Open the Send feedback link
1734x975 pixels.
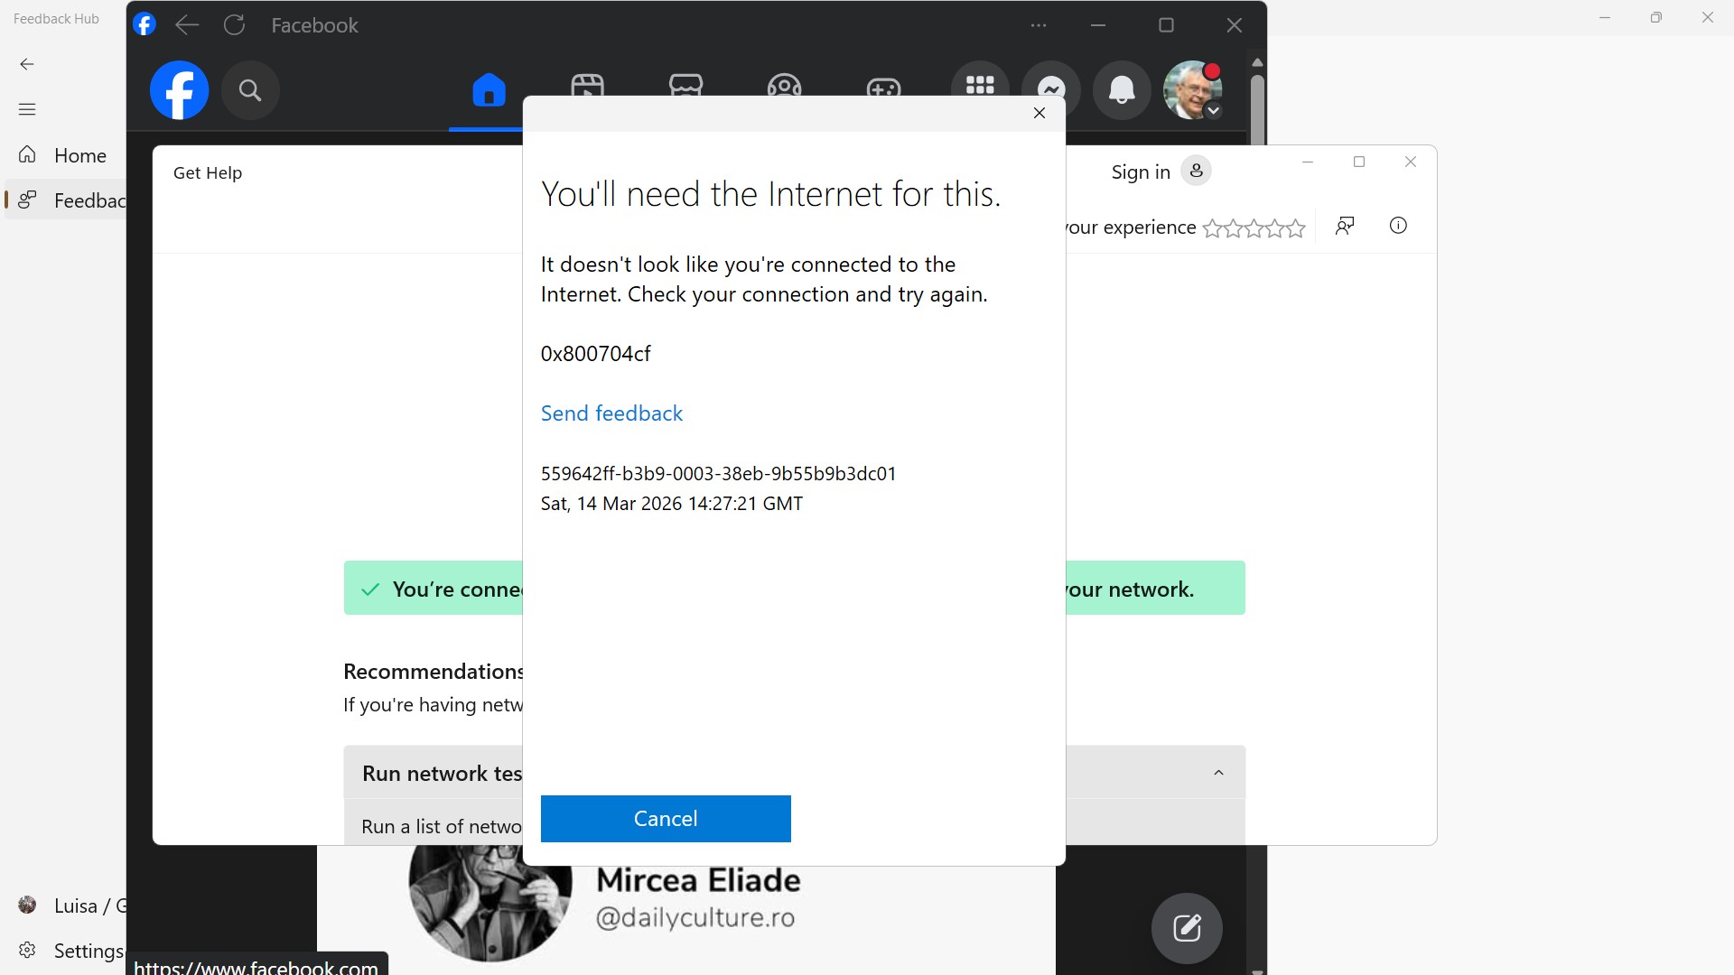point(611,413)
